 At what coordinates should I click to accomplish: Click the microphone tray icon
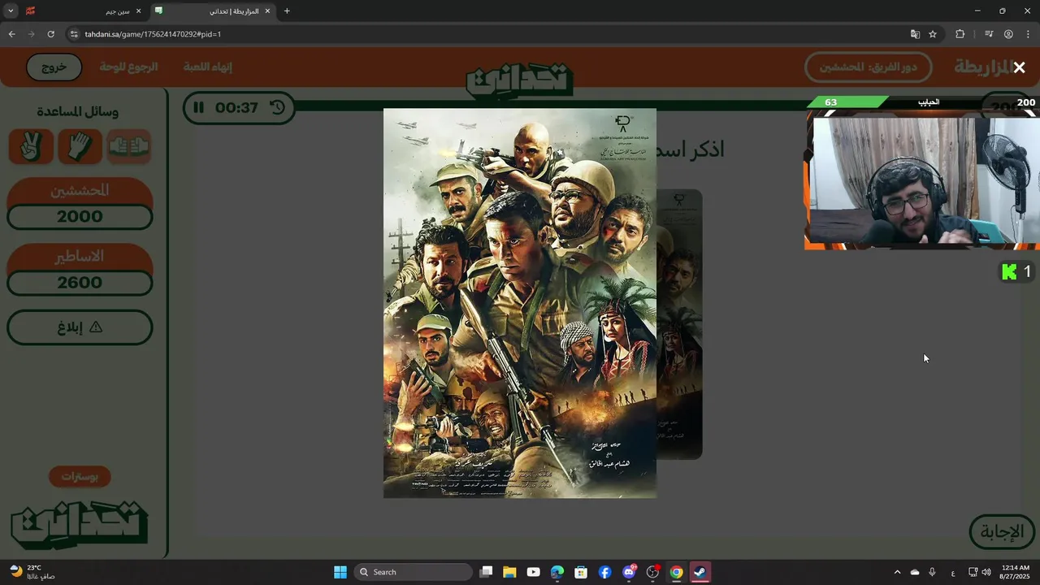tap(932, 572)
